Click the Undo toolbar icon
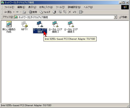 [x=74, y=12]
